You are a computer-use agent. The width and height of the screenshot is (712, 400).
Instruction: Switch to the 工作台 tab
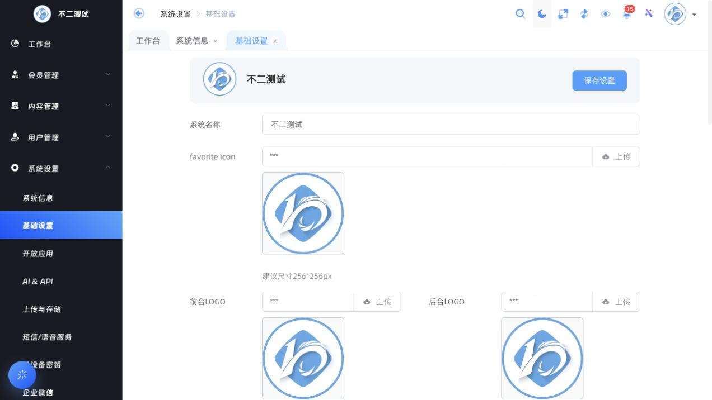(148, 41)
